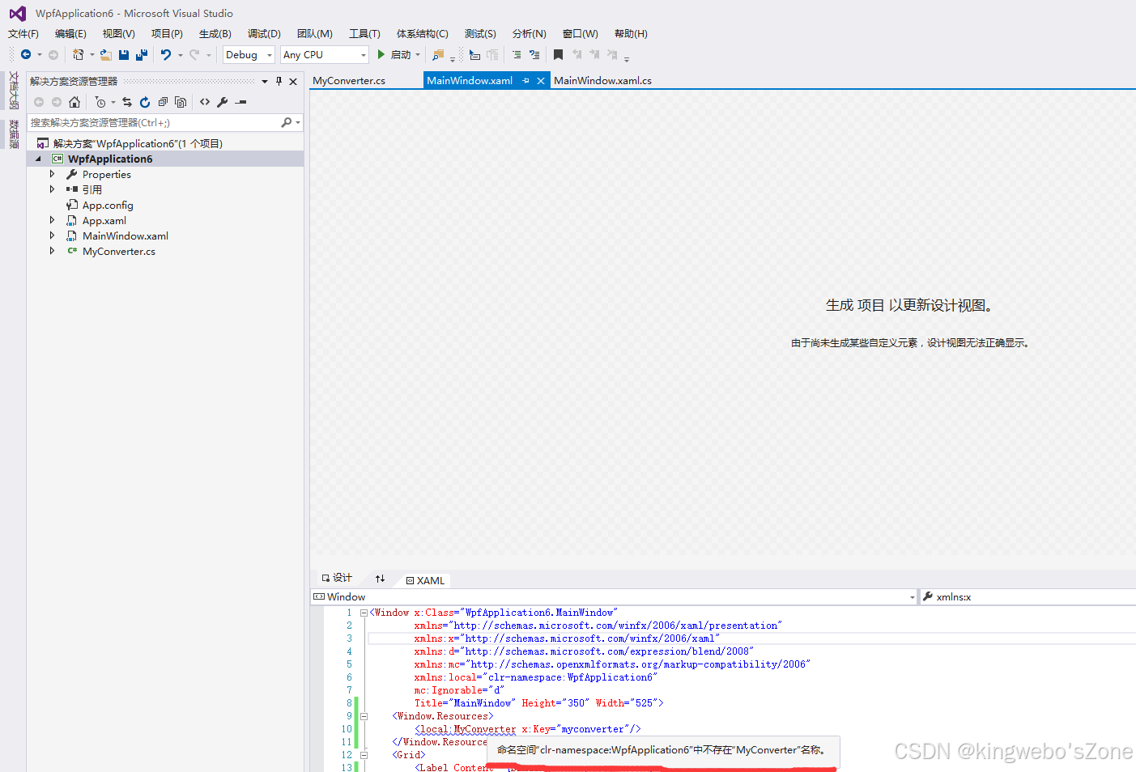Open the Any CPU platform dropdown
The image size is (1136, 772).
(323, 54)
